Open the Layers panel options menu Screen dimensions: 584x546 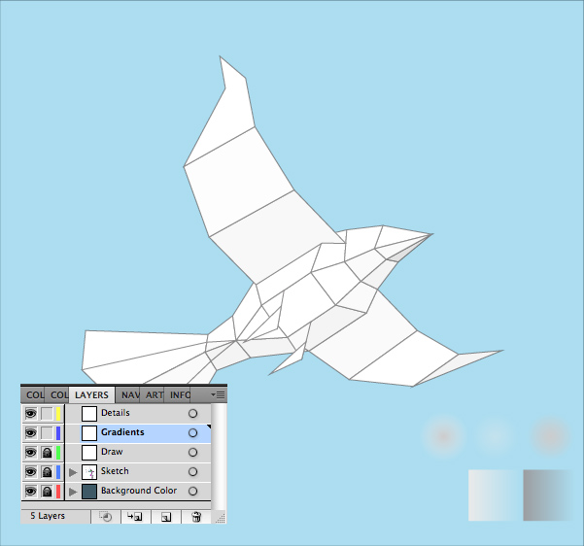[219, 394]
